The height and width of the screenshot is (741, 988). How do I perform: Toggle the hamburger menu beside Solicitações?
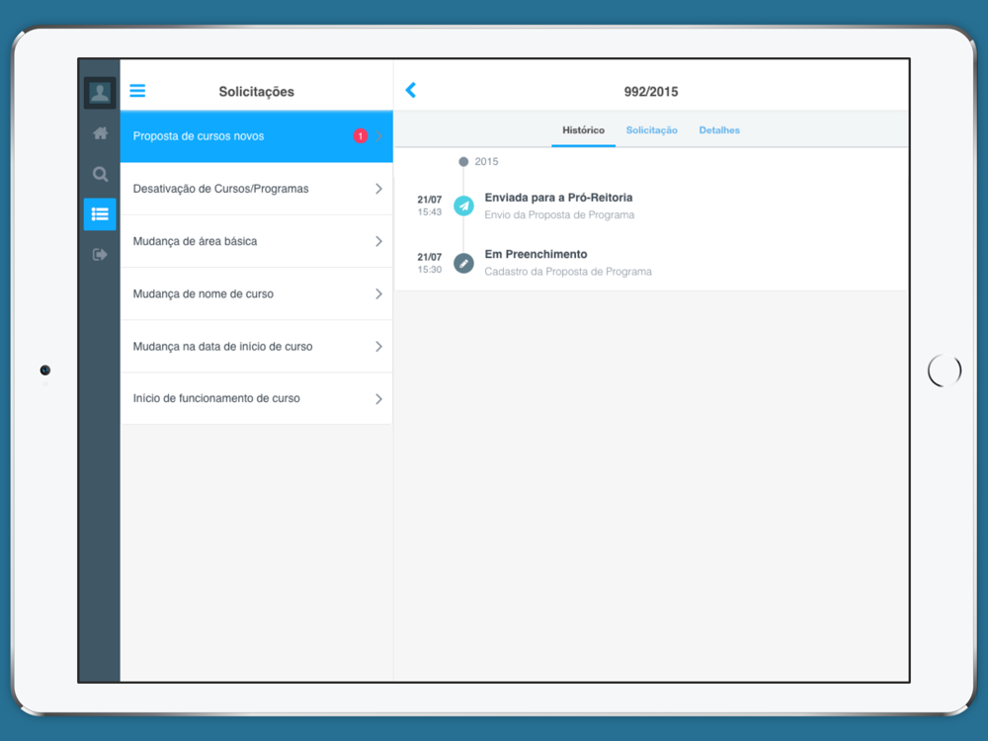137,91
